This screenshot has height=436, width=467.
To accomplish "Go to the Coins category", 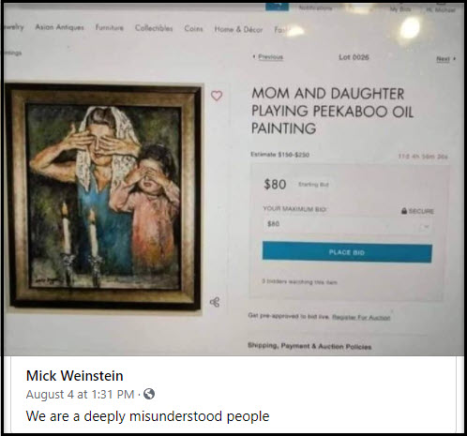I will click(x=193, y=29).
